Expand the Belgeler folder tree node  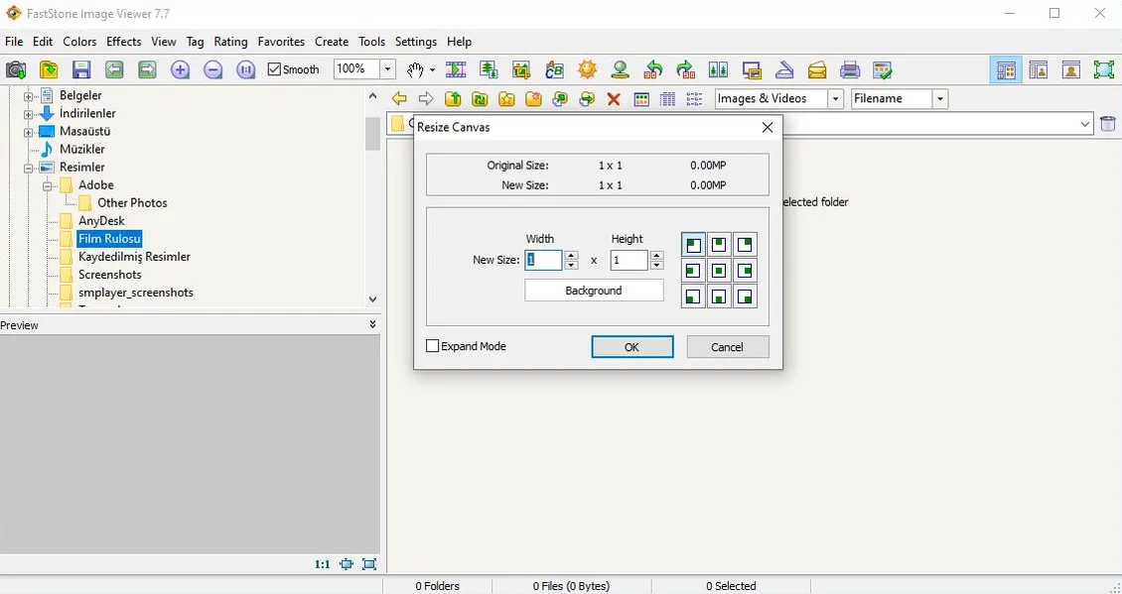tap(29, 96)
